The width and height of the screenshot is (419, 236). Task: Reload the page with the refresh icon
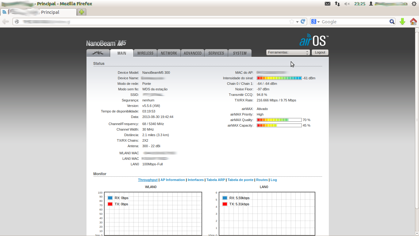click(303, 22)
